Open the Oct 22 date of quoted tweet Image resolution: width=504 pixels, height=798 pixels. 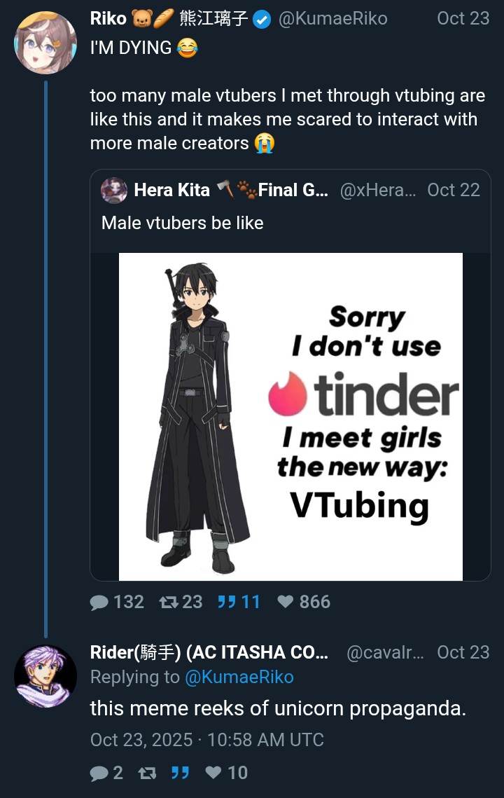pos(453,190)
